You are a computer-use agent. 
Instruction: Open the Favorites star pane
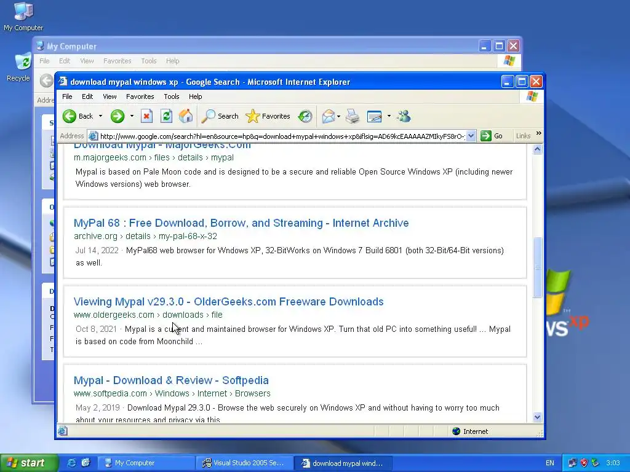[x=268, y=116]
